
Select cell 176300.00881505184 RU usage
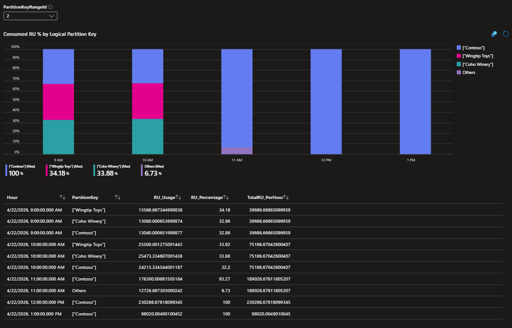[x=160, y=279]
